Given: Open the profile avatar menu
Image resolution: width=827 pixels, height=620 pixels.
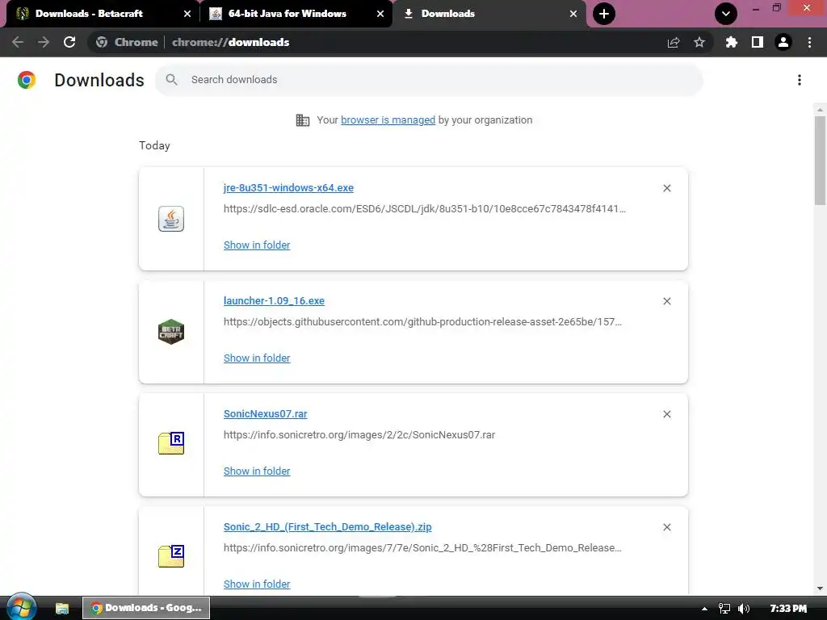Looking at the screenshot, I should pyautogui.click(x=783, y=42).
